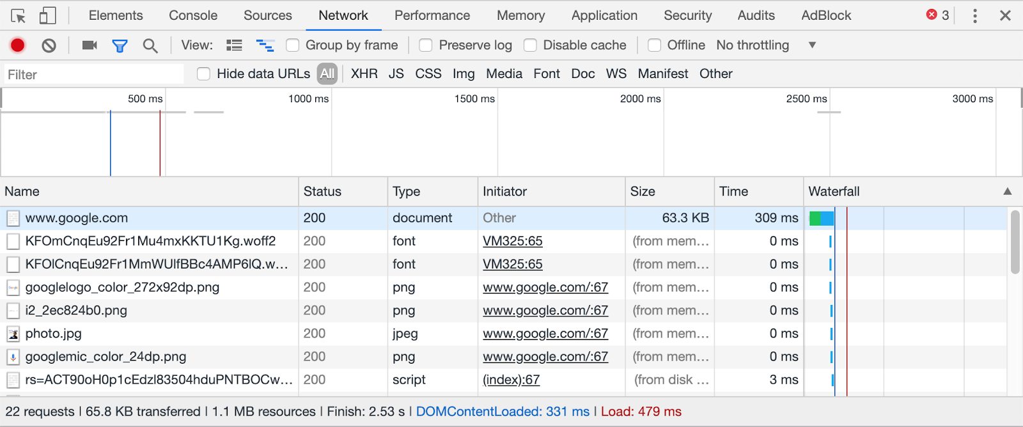This screenshot has height=427, width=1023.
Task: Toggle the device toolbar icon
Action: pyautogui.click(x=48, y=15)
